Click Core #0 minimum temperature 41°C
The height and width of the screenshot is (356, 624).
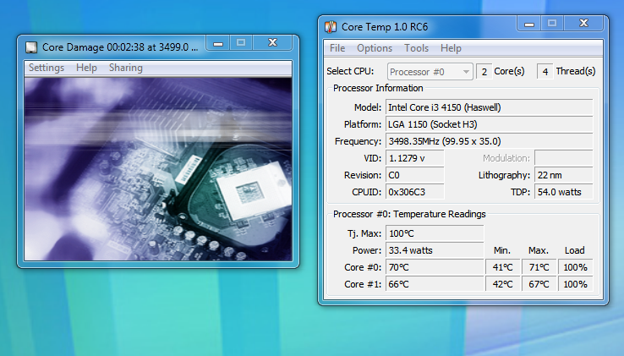(502, 267)
